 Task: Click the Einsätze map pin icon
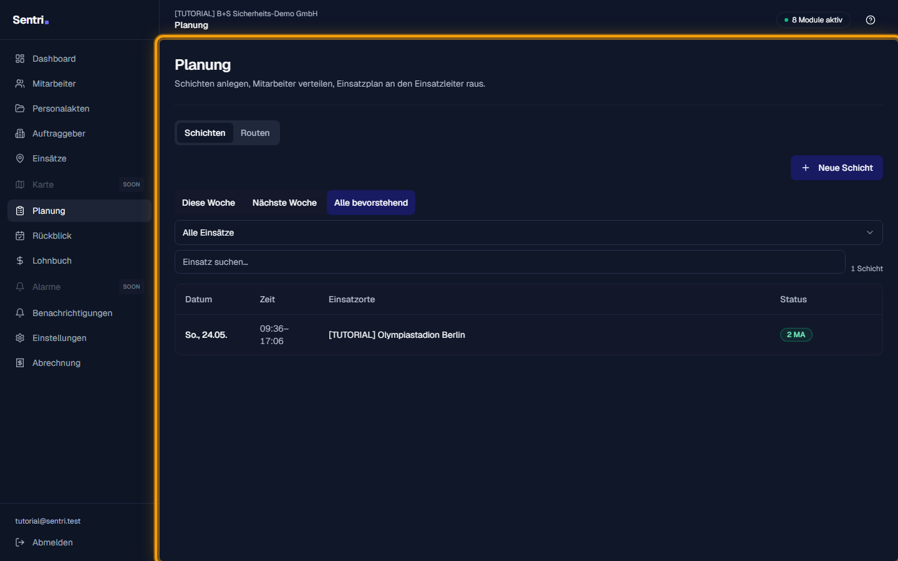20,158
